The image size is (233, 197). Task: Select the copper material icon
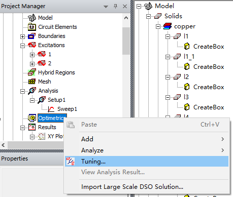coord(168,26)
